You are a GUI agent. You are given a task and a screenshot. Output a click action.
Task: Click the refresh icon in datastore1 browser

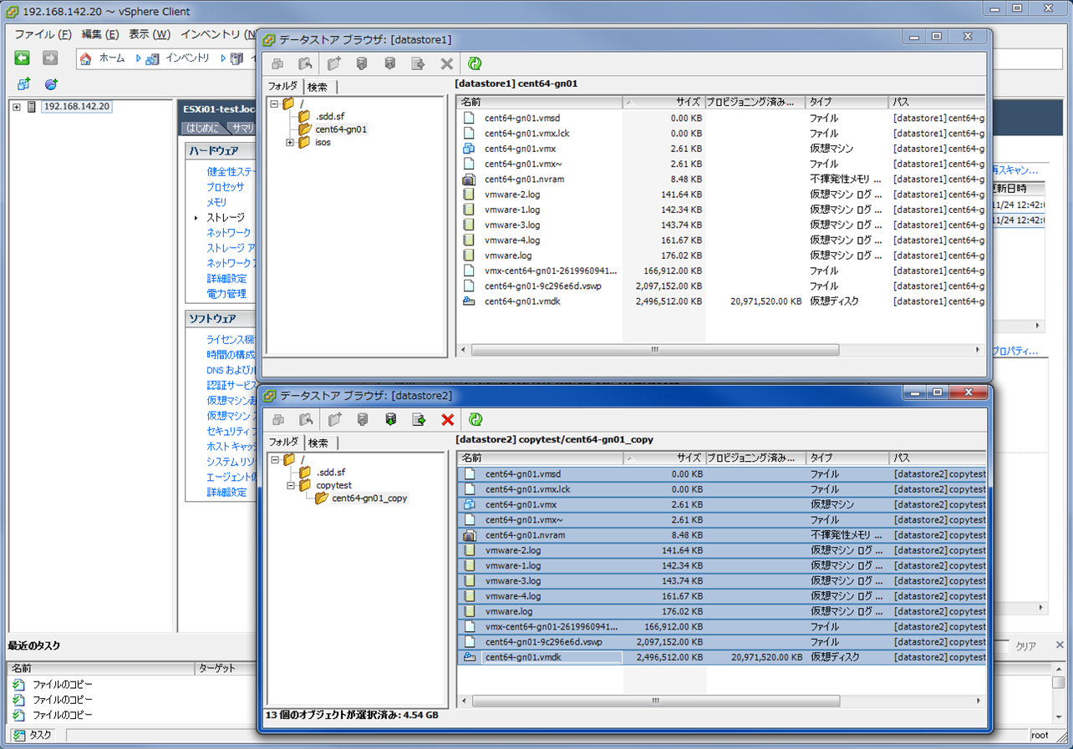[475, 63]
